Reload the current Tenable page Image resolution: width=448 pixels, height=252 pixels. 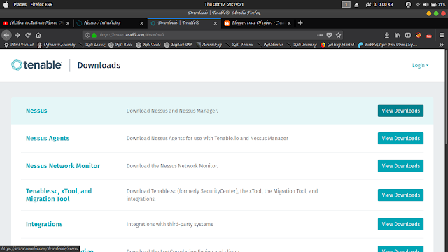[28, 35]
